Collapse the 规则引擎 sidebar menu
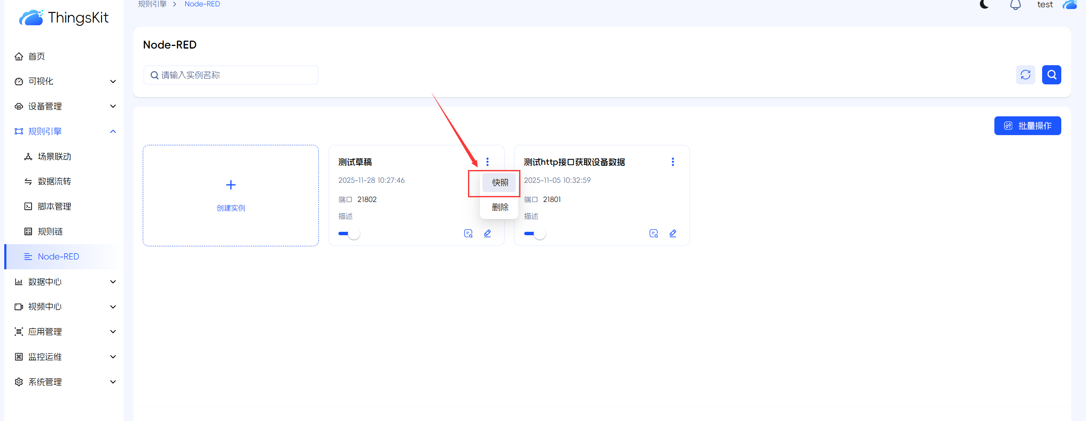 pos(64,131)
